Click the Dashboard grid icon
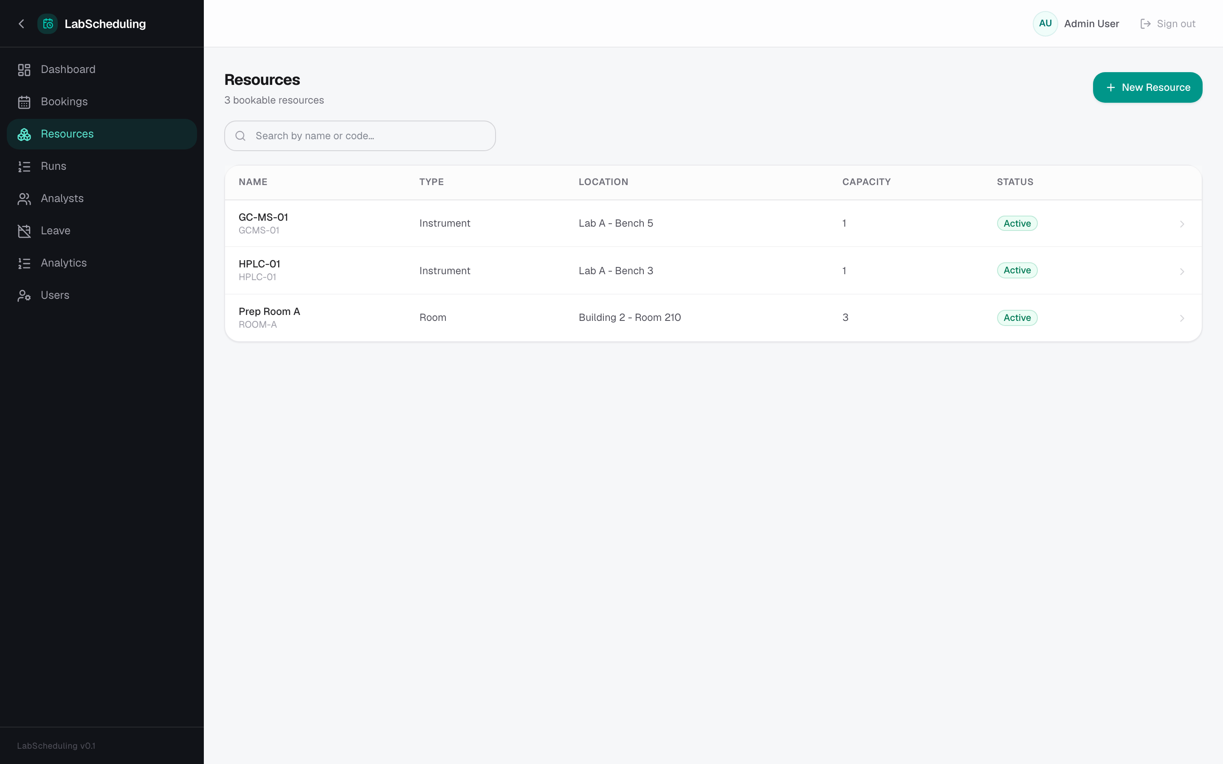Image resolution: width=1223 pixels, height=764 pixels. pos(24,70)
